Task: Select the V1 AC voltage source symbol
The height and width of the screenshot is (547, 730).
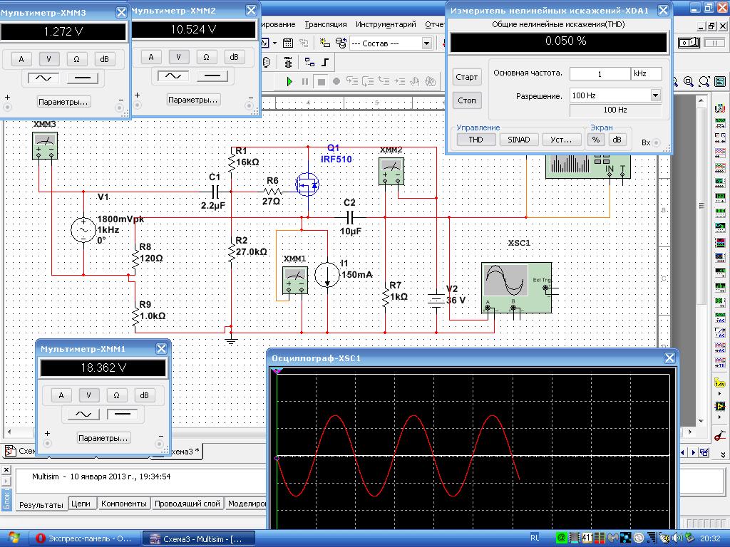Action: coord(83,230)
